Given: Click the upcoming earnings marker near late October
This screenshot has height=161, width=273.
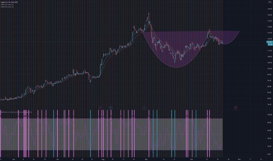Looking at the screenshot, I should pos(236,108).
